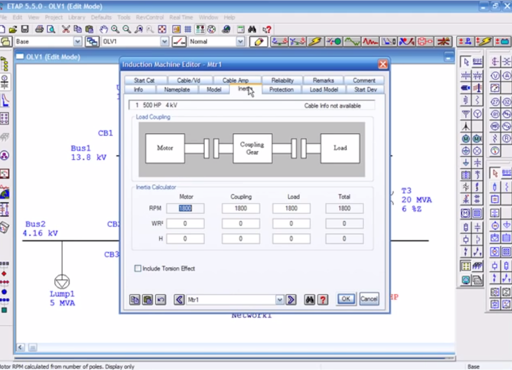
Task: Toggle the grid display icon in the toolbar
Action: (x=188, y=29)
